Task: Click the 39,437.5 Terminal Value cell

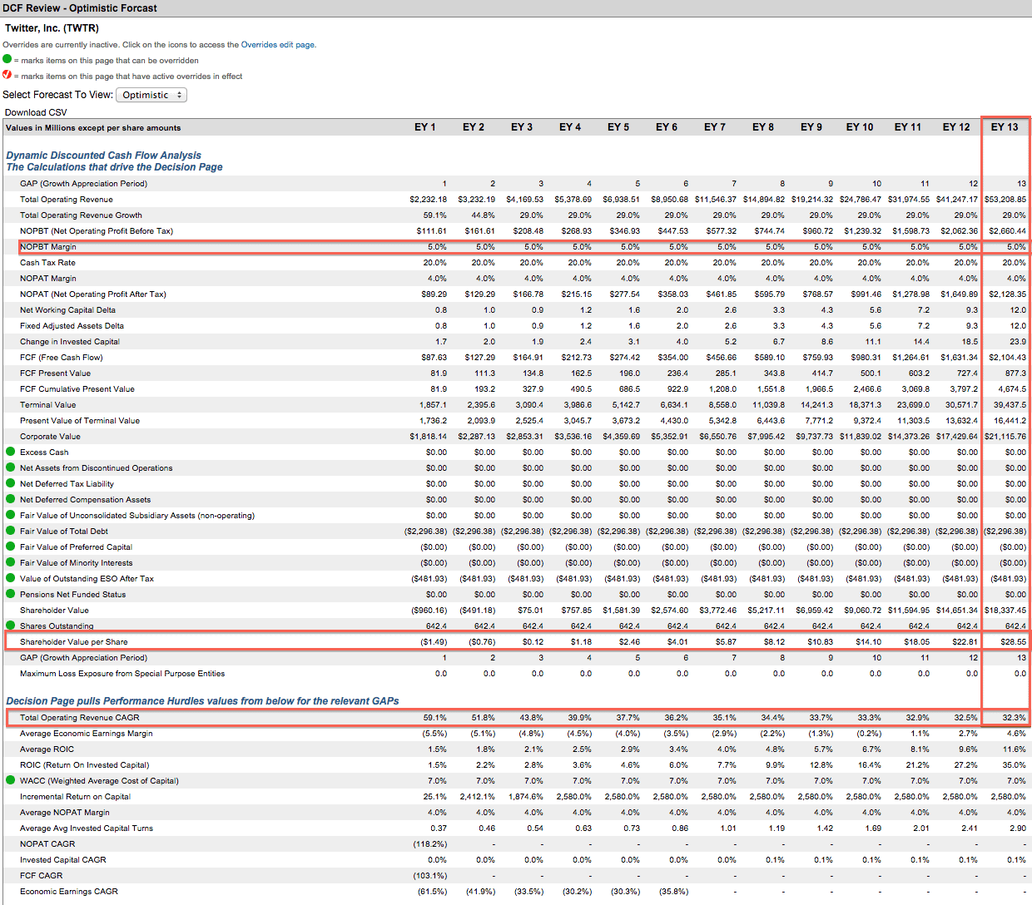Action: (x=1010, y=405)
